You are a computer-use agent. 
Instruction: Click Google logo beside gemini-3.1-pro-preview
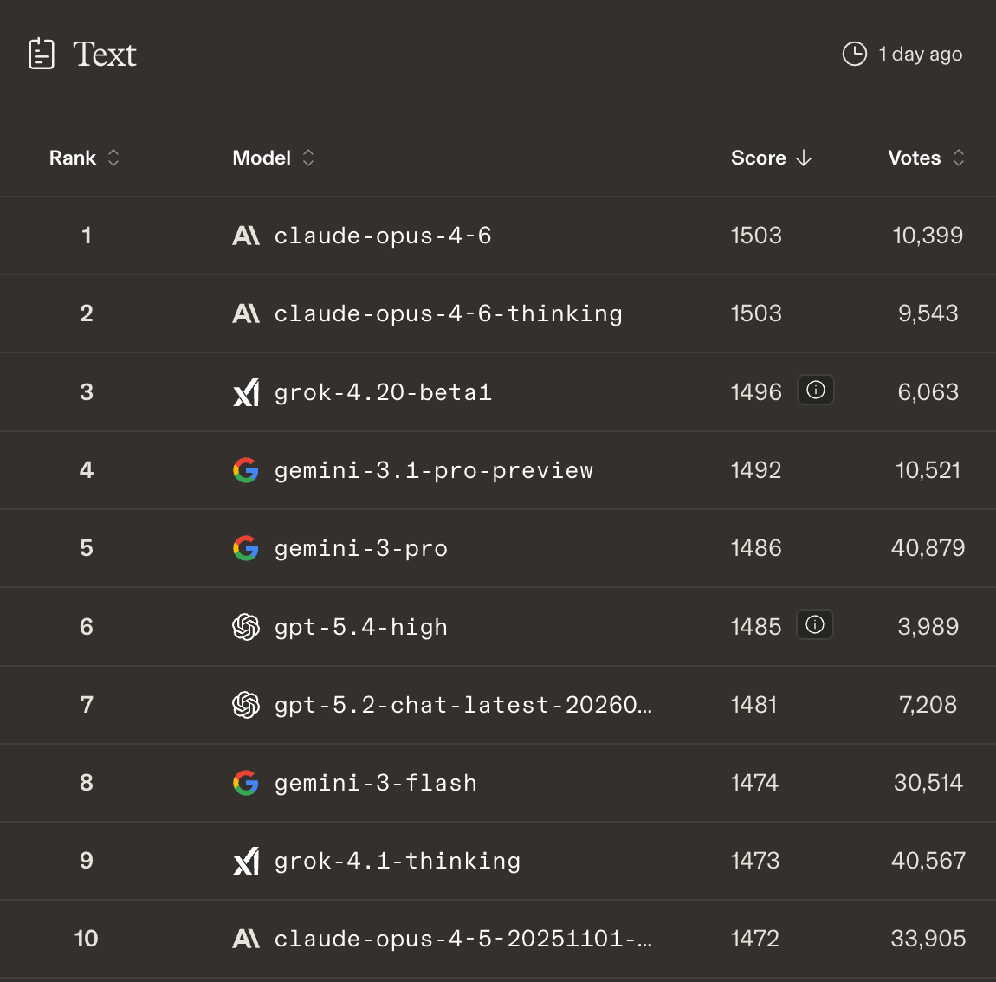pyautogui.click(x=246, y=470)
